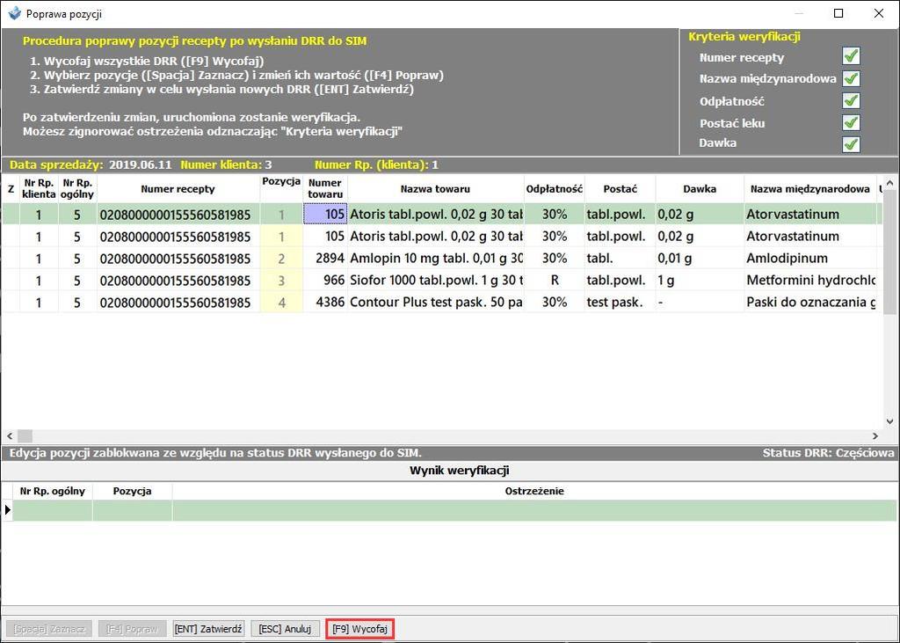Click the horizontal scrollbar thumb of the table

tap(25, 436)
